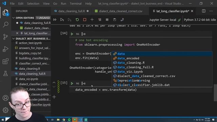Move cell 15 up with arrow
Screen dimensions: 217x122
54,83
